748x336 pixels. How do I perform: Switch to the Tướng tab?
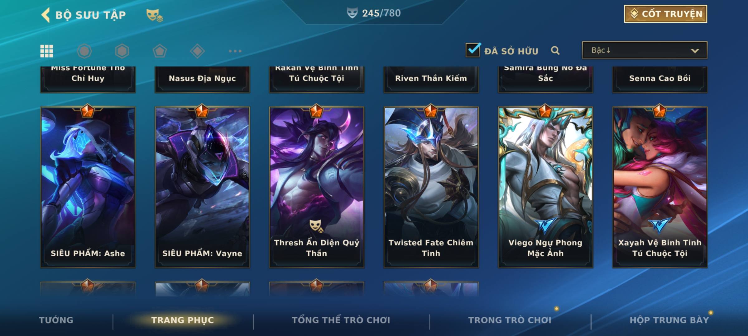[x=56, y=320]
